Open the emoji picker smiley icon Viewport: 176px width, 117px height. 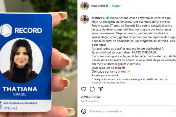tap(84, 111)
